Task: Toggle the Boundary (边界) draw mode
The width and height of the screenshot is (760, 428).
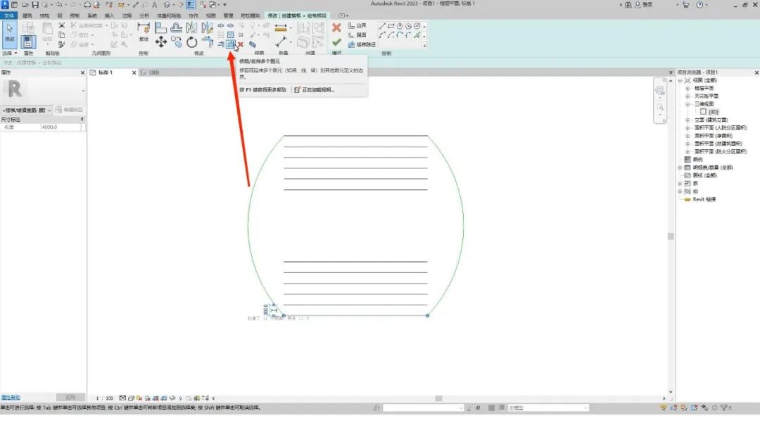Action: click(357, 25)
